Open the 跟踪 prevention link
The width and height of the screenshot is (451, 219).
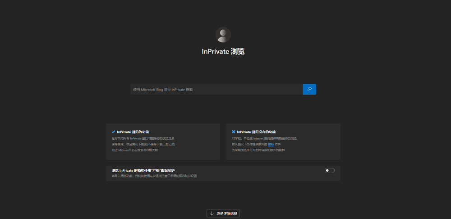click(271, 144)
